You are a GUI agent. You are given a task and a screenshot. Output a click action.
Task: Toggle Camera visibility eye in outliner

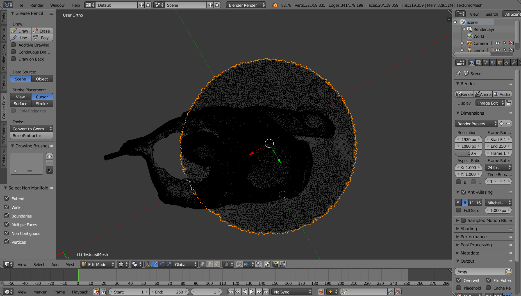coord(497,43)
